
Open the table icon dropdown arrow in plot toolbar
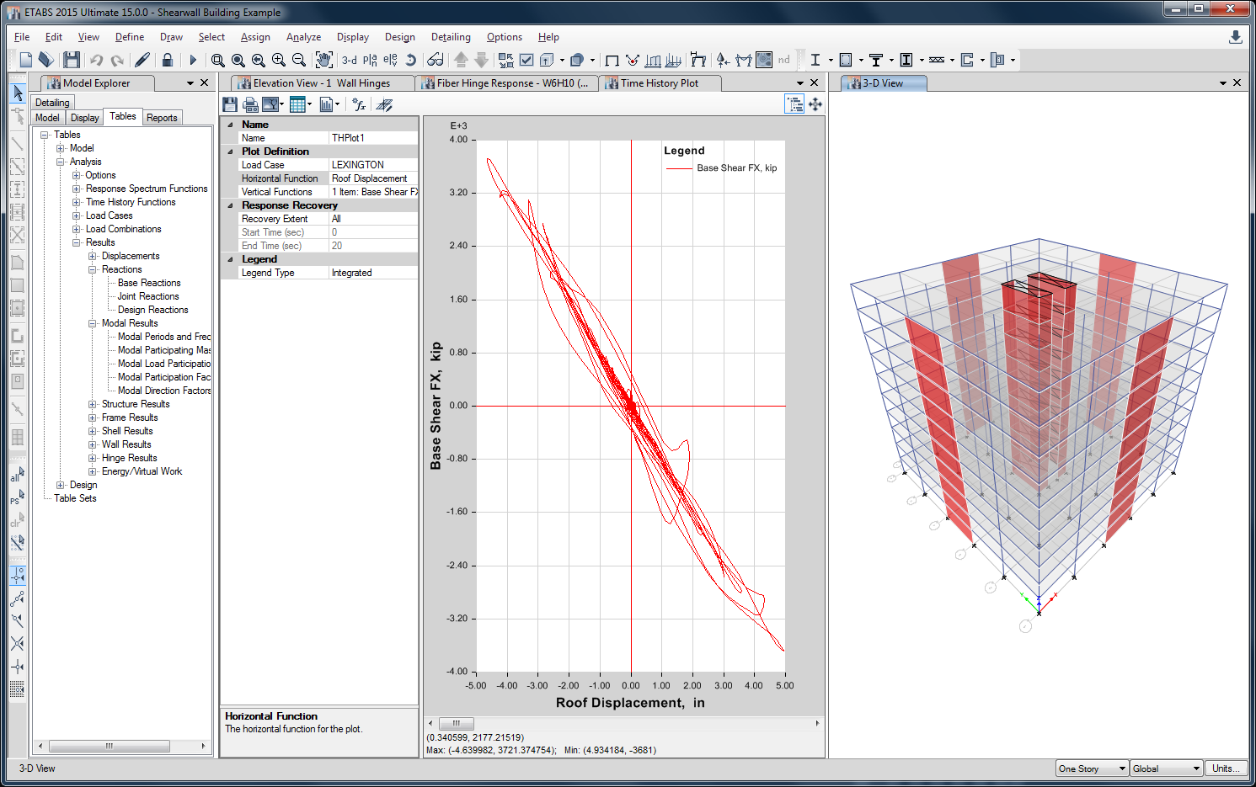[x=310, y=104]
